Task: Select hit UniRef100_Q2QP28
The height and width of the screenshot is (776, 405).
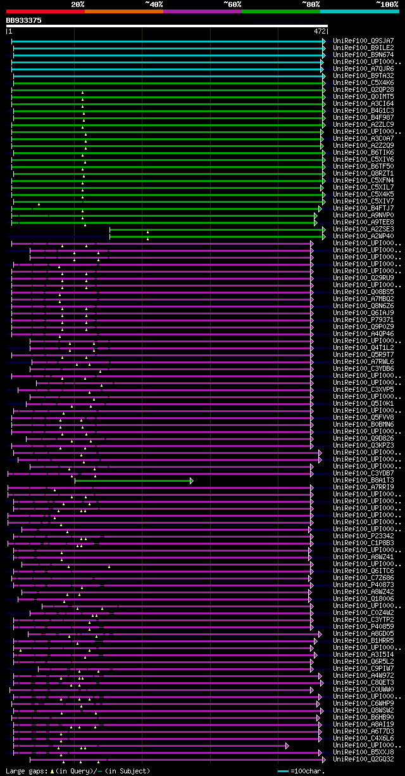Action: (x=363, y=90)
